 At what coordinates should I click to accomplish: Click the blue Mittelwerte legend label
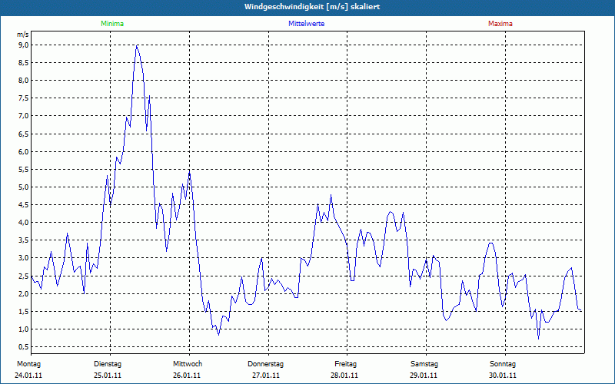[306, 24]
